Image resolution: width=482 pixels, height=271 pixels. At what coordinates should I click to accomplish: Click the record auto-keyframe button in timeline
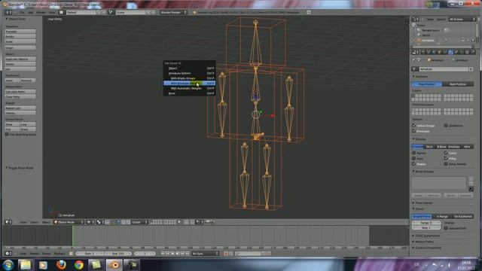click(x=226, y=254)
